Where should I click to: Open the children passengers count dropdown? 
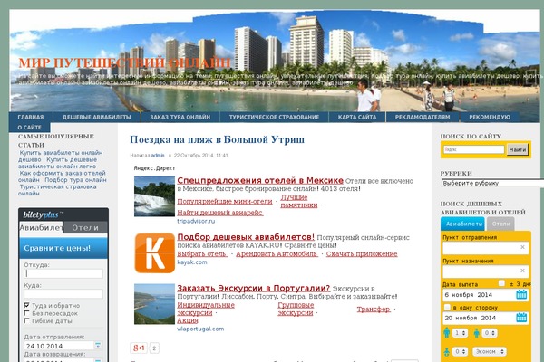[x=490, y=333]
